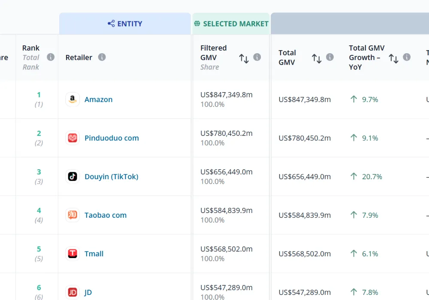The image size is (429, 300).
Task: Click JD's filtered GMV US$547,289.0m
Action: tap(226, 288)
